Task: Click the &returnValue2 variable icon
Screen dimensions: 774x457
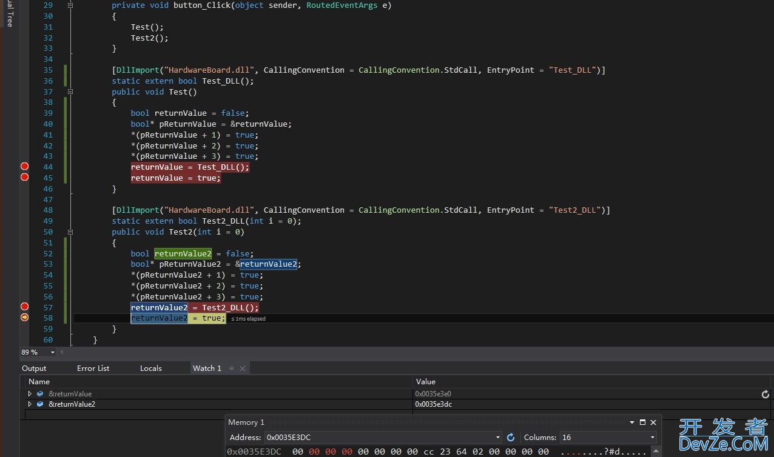Action: [40, 404]
